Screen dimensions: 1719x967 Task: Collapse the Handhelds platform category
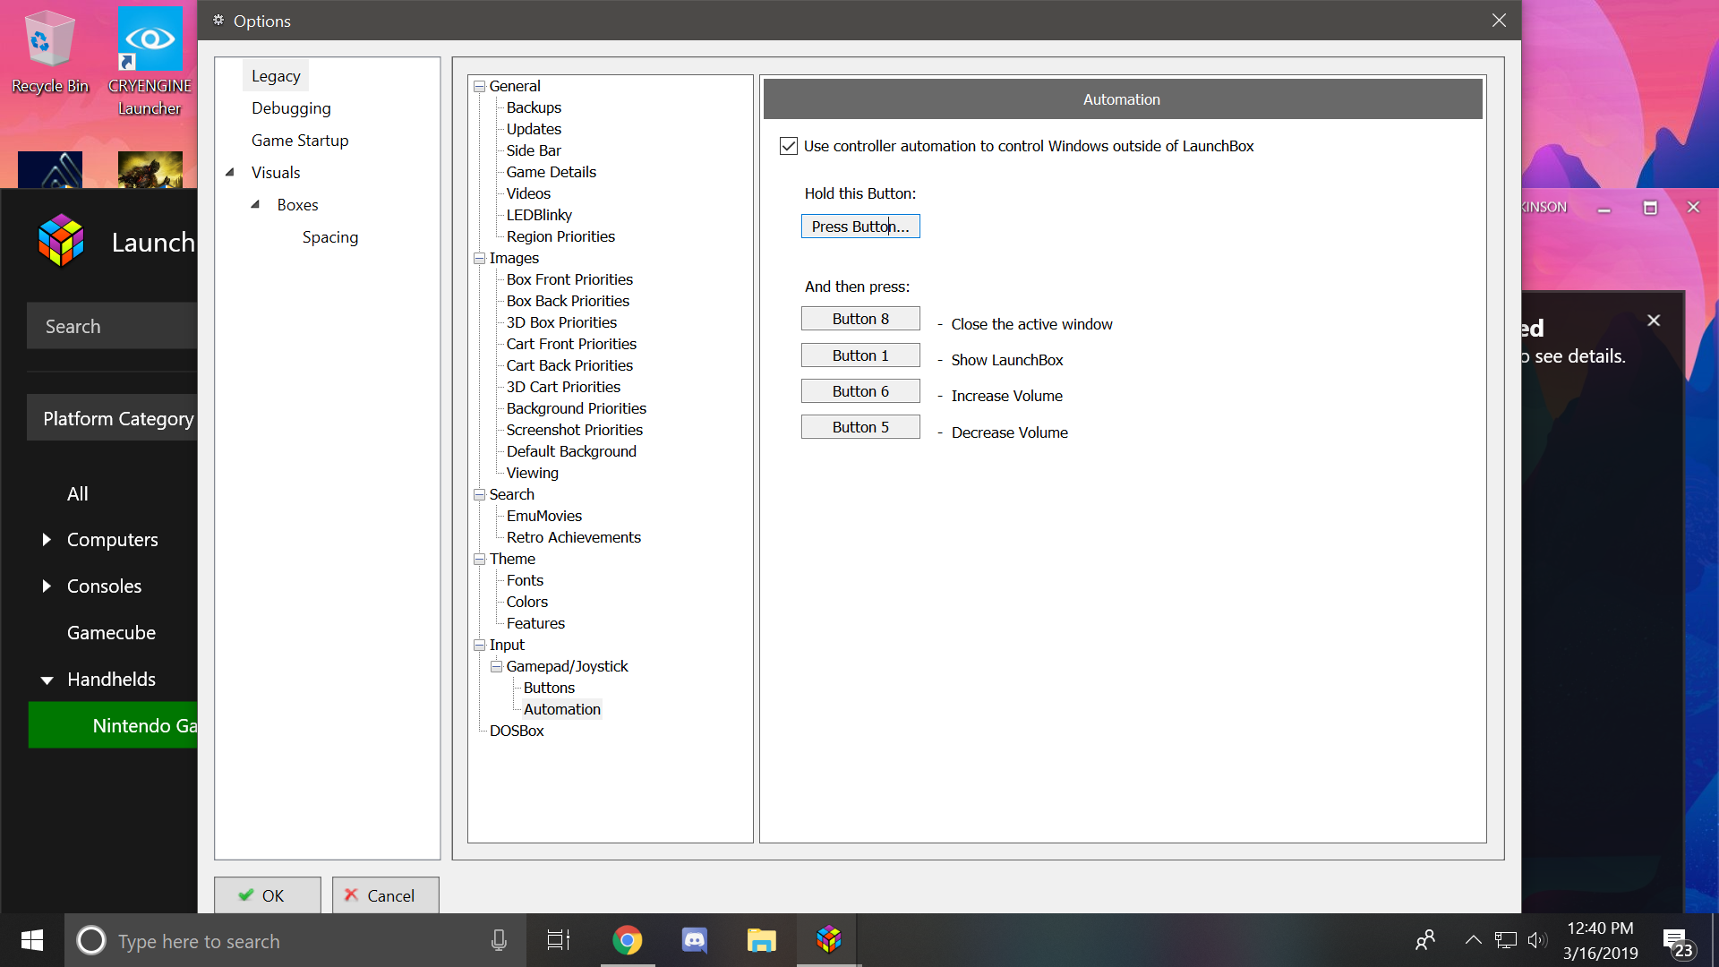47,680
